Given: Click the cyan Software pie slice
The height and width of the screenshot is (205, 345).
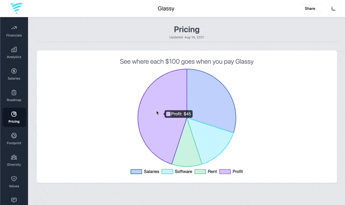Looking at the screenshot, I should (x=209, y=141).
